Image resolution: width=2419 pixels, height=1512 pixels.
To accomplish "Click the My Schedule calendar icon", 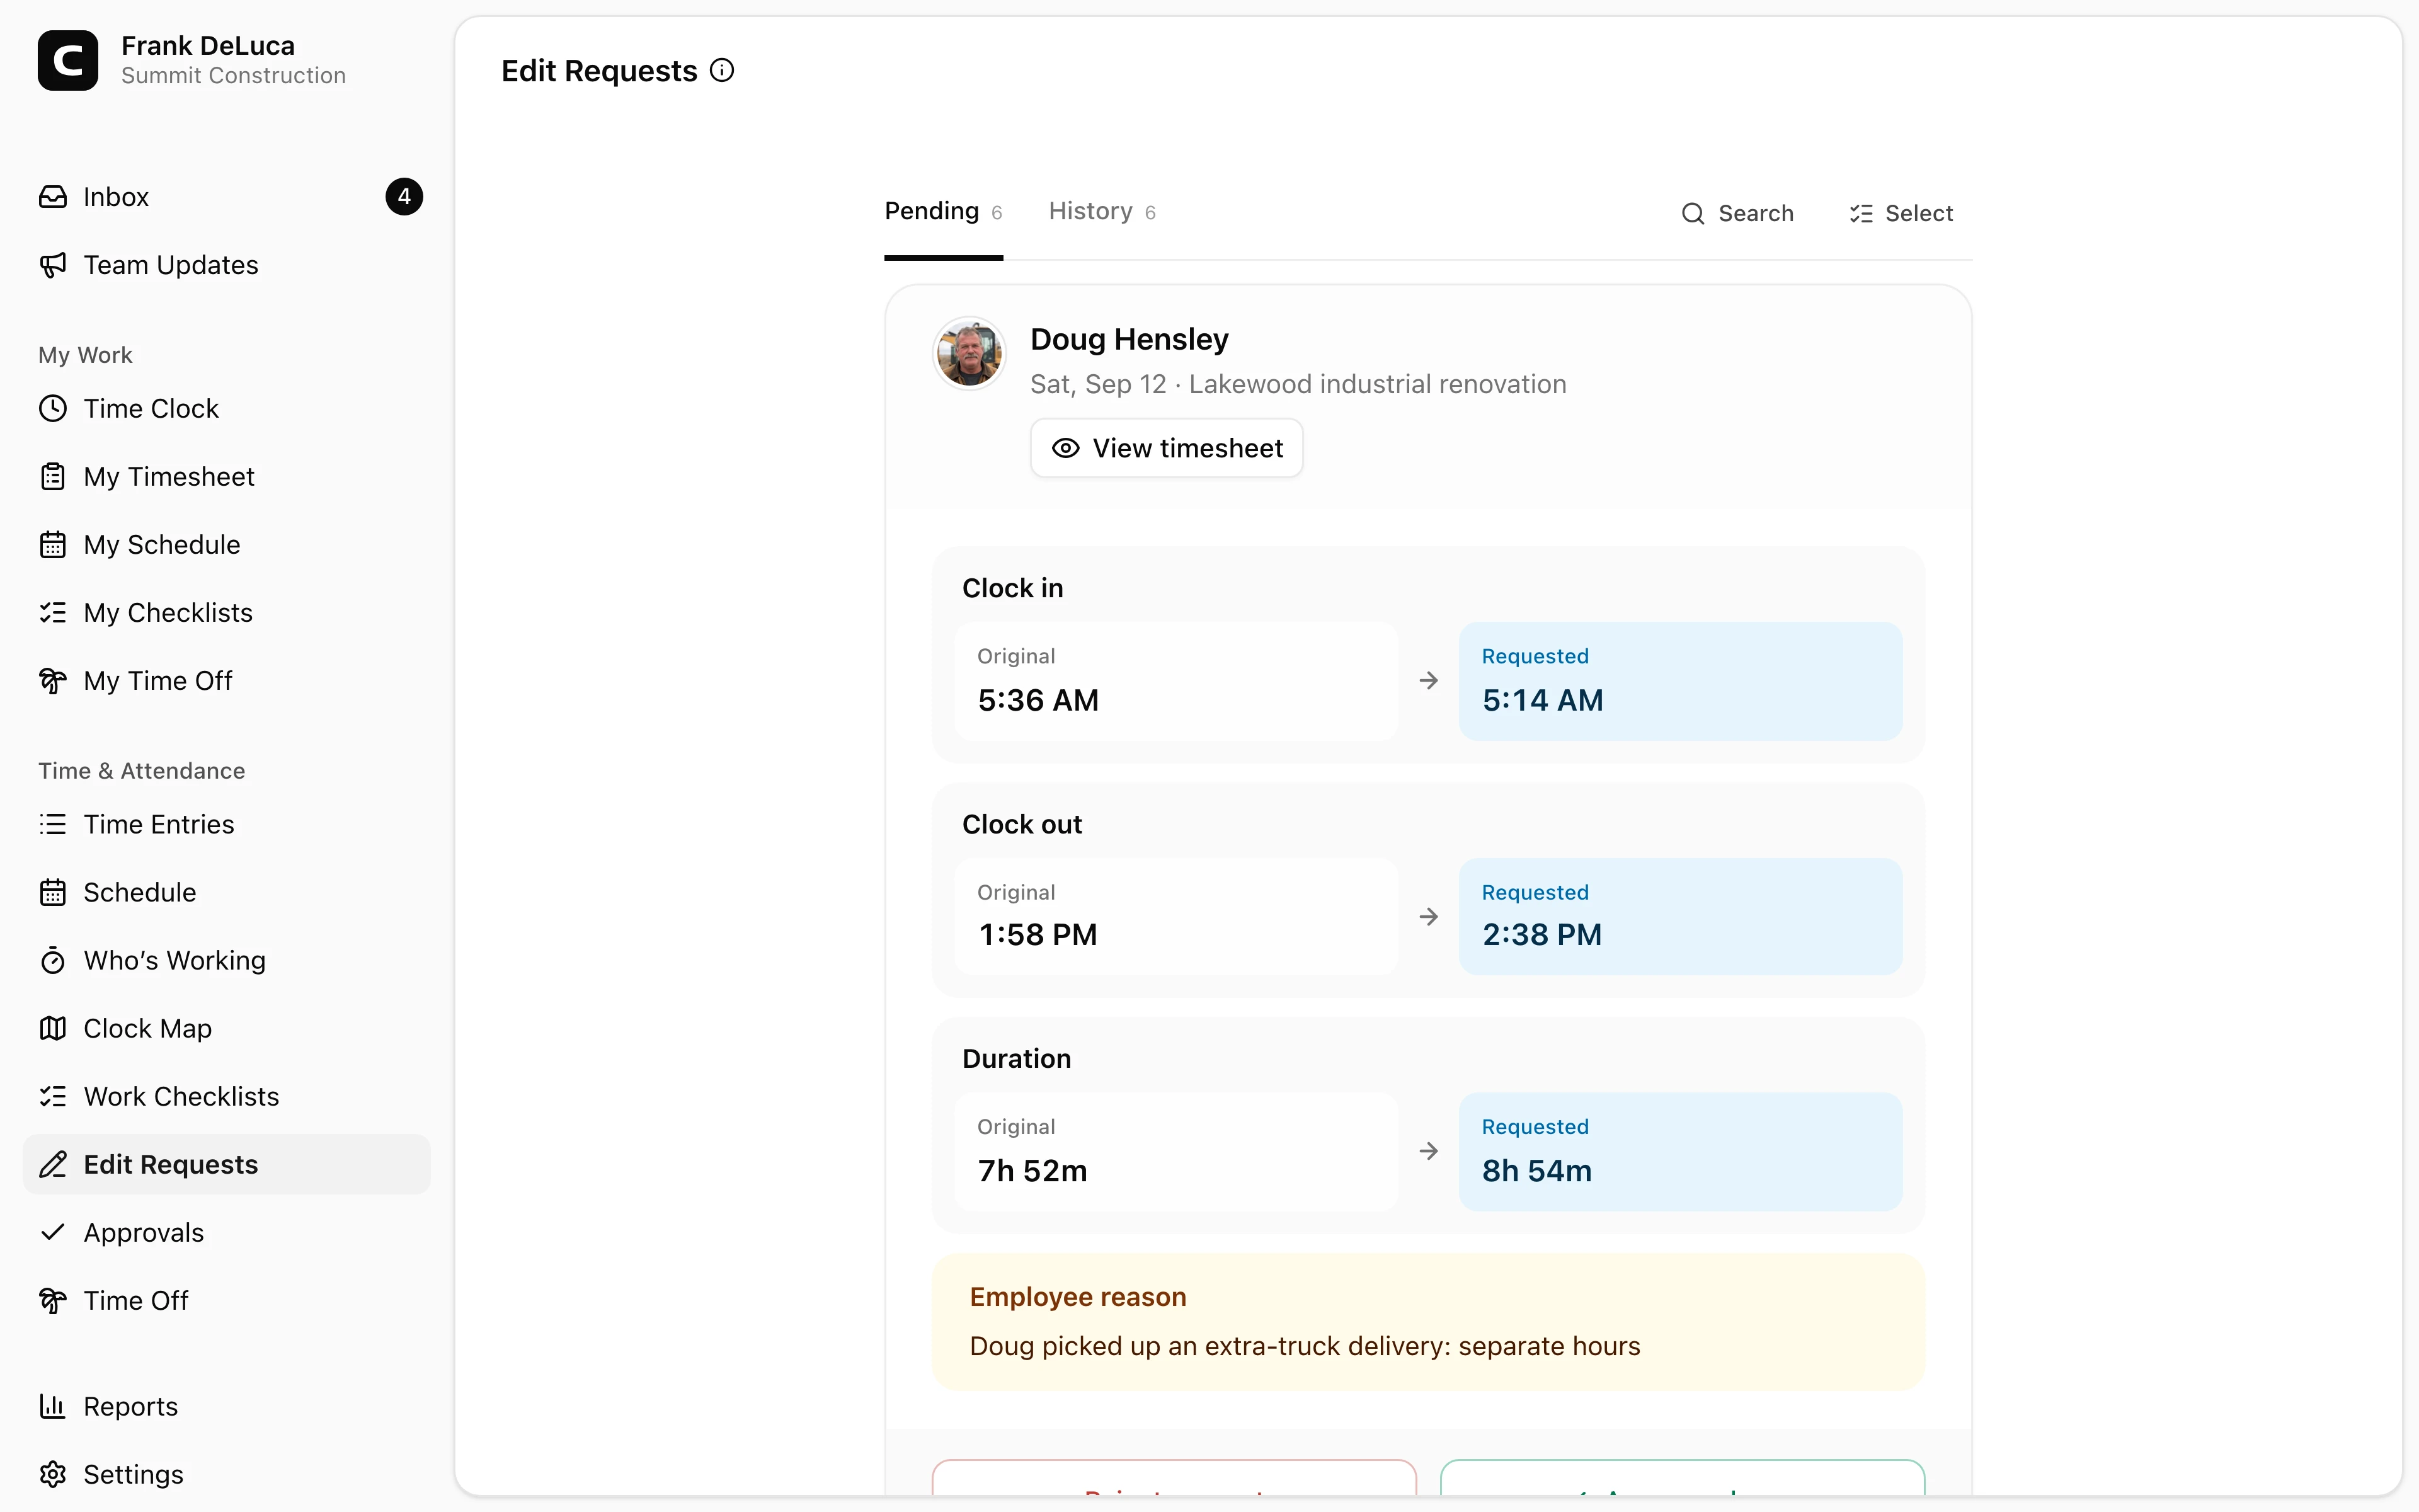I will click(x=53, y=545).
